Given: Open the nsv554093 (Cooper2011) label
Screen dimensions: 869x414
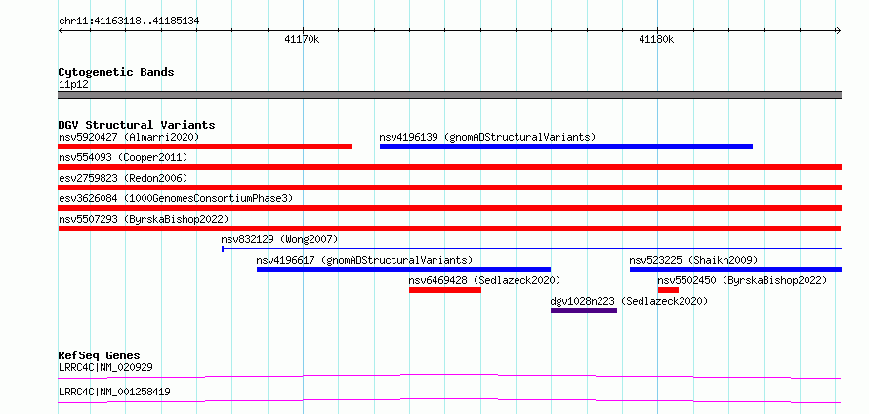Looking at the screenshot, I should click(x=123, y=157).
